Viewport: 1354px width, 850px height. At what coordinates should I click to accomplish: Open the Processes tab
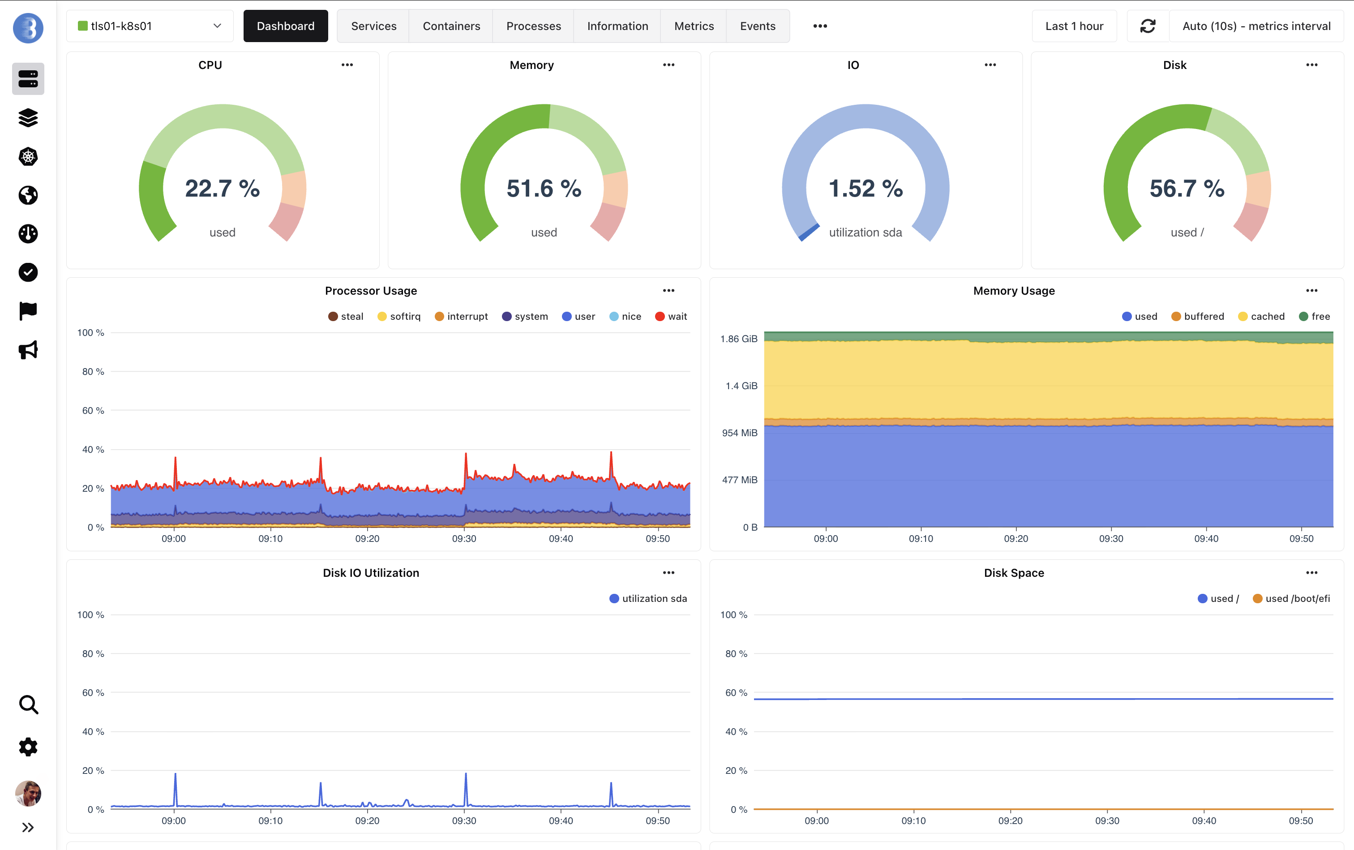coord(533,25)
